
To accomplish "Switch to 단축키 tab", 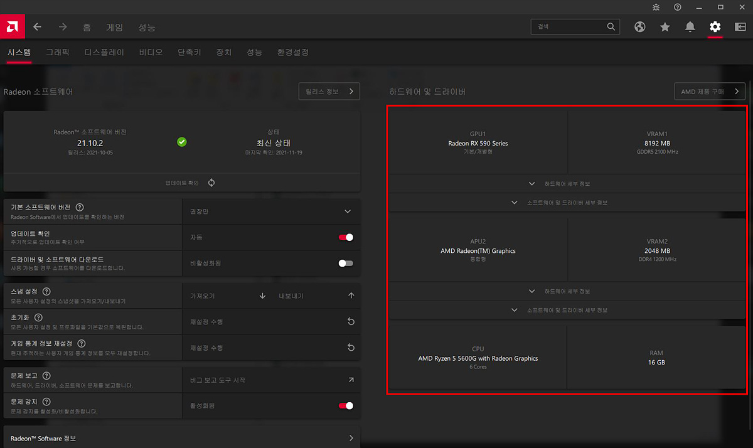I will [x=190, y=52].
